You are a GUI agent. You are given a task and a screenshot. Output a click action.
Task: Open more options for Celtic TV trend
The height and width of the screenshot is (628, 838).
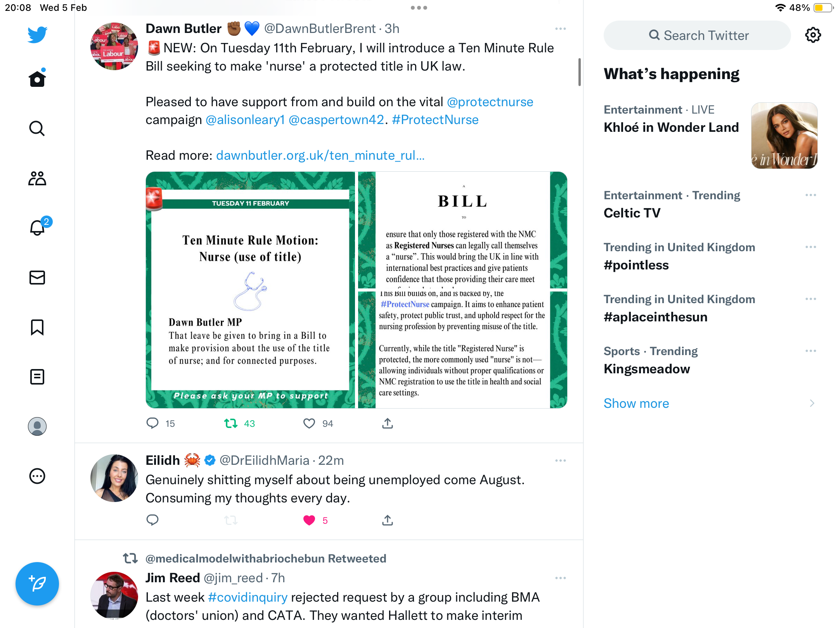point(811,195)
